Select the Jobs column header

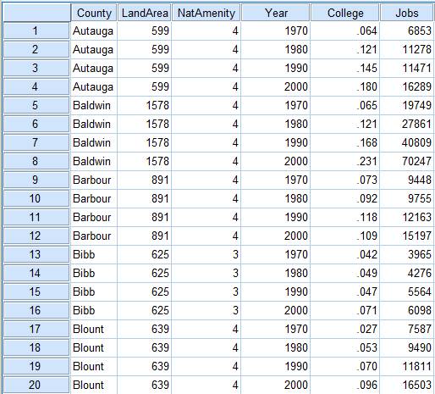point(406,13)
